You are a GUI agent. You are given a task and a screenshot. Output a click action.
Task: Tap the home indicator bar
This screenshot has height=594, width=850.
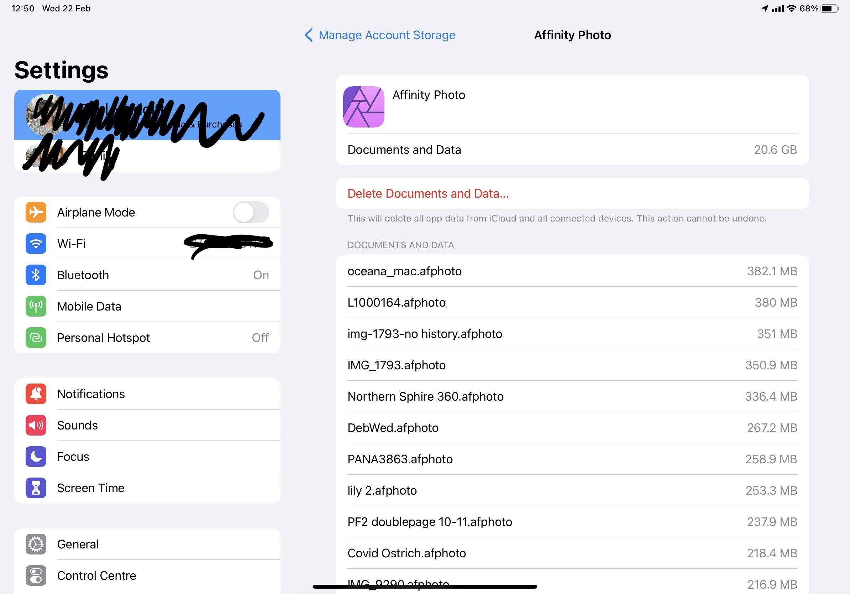pyautogui.click(x=425, y=587)
